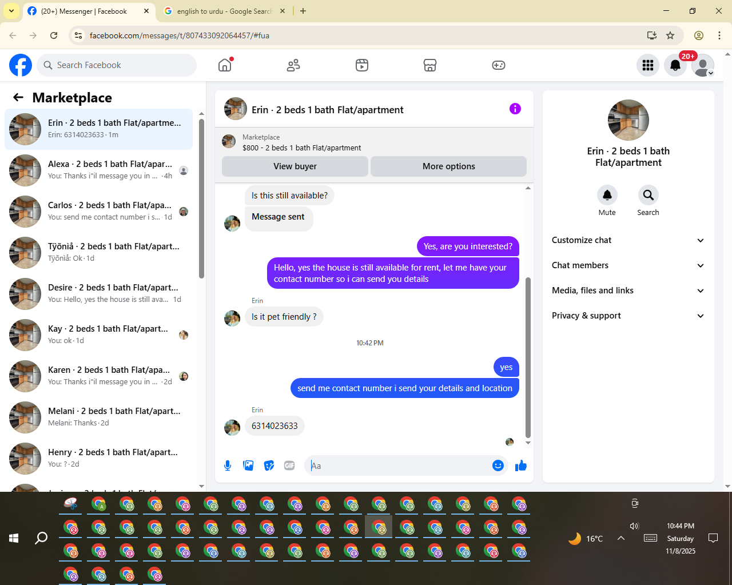Open Tyonia's conversation in the chat list
The image size is (732, 585).
(98, 253)
